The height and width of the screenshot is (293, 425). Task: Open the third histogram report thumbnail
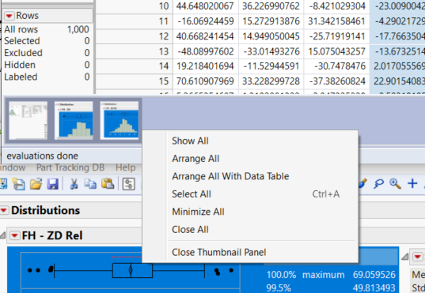coord(120,120)
